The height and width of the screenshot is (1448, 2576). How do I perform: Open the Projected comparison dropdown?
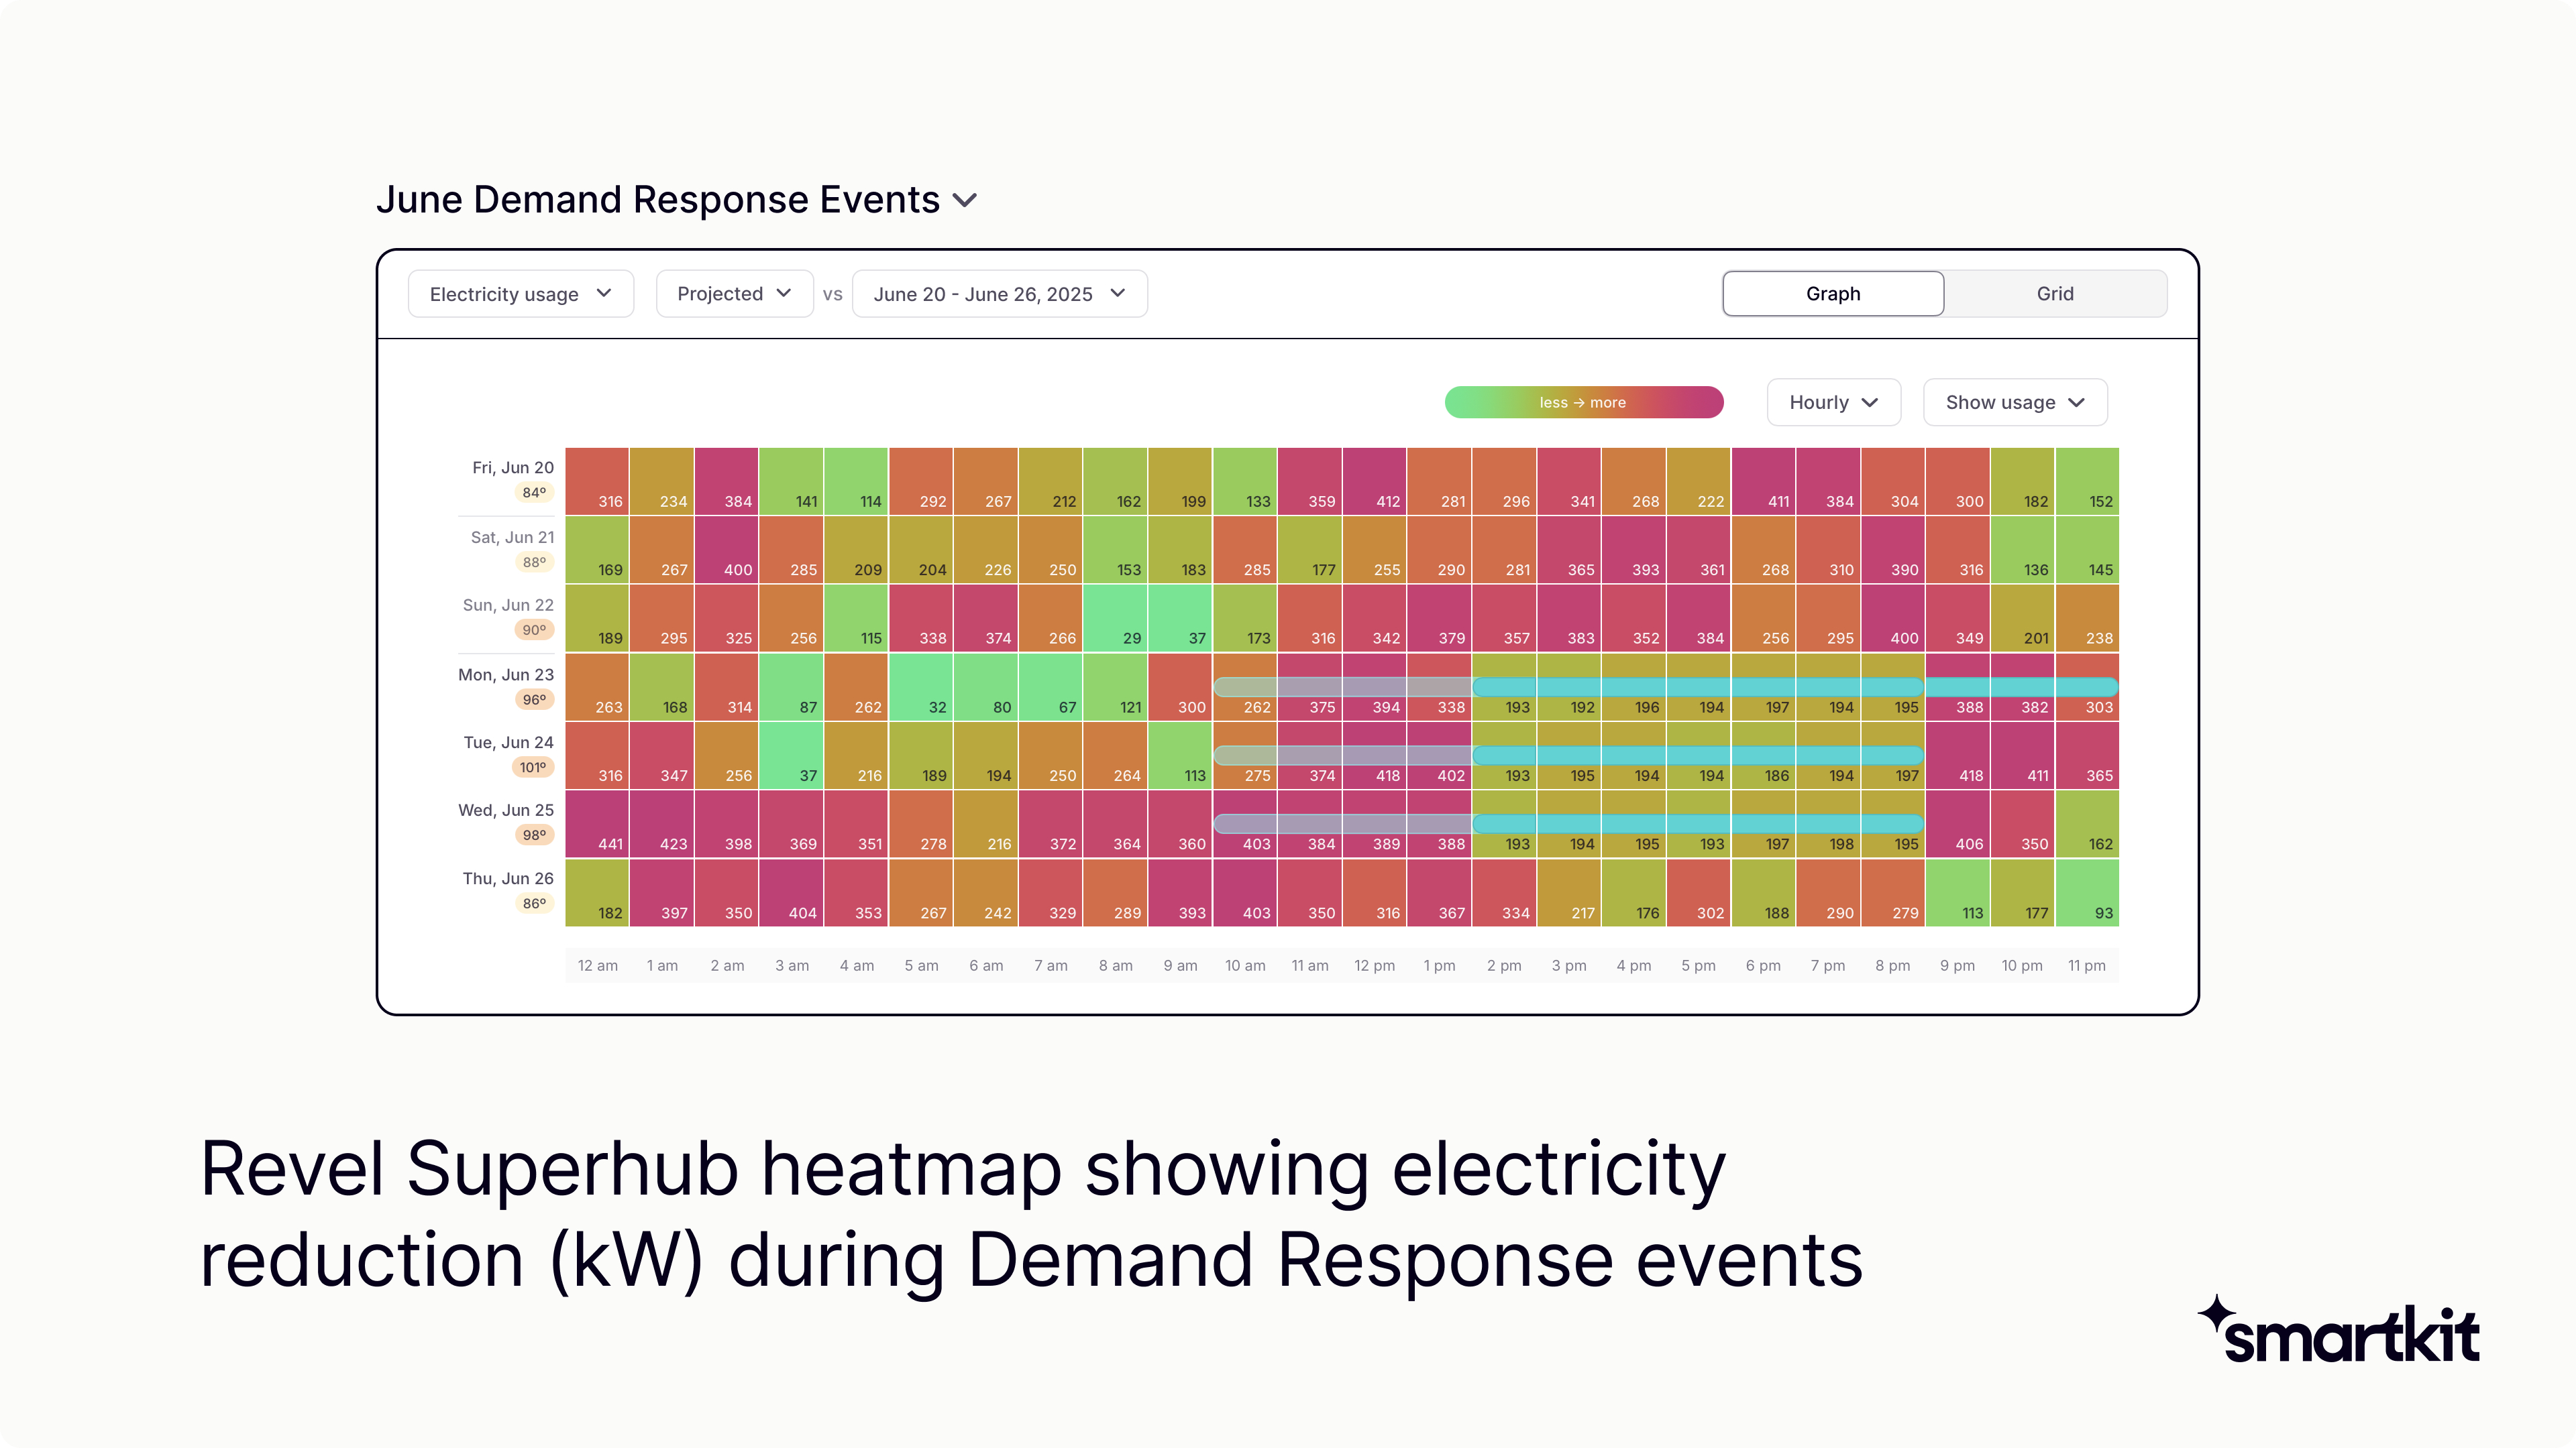734,294
